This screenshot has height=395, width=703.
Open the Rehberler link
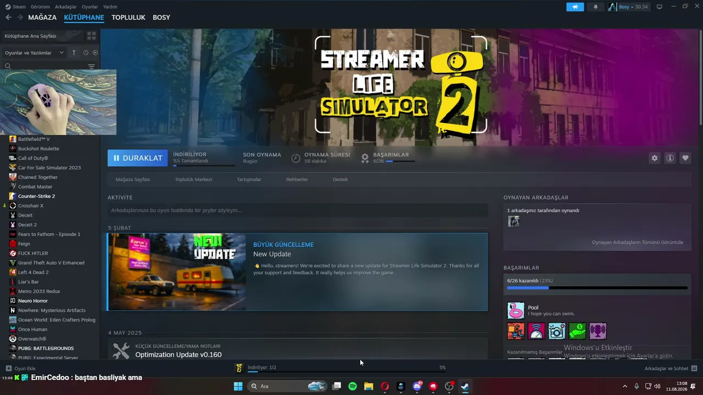(x=297, y=179)
